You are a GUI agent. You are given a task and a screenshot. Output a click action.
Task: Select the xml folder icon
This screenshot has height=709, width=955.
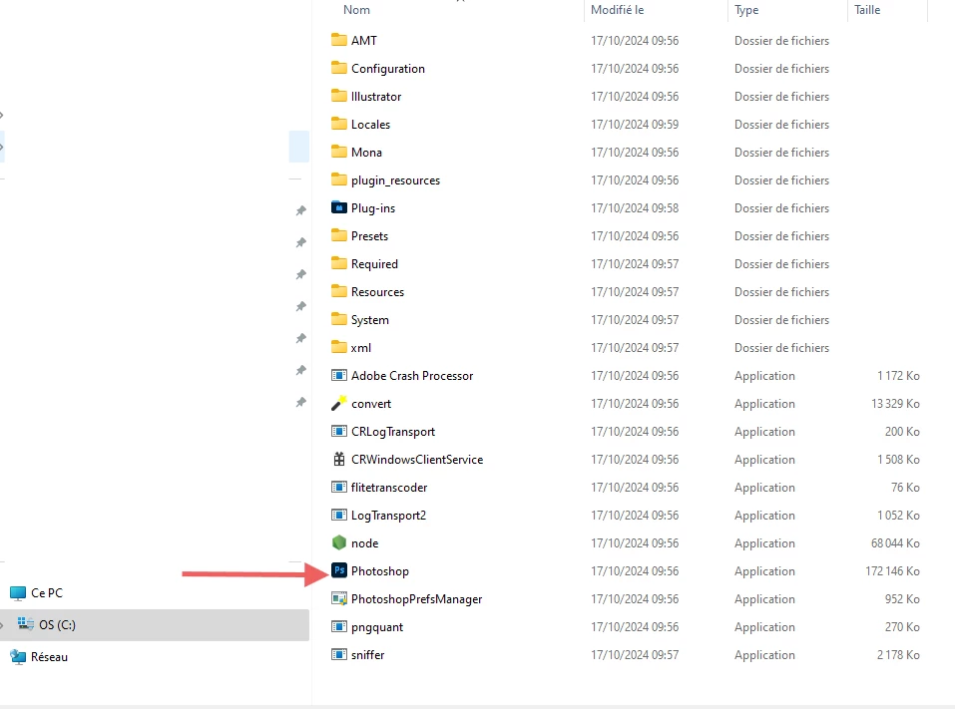point(338,347)
